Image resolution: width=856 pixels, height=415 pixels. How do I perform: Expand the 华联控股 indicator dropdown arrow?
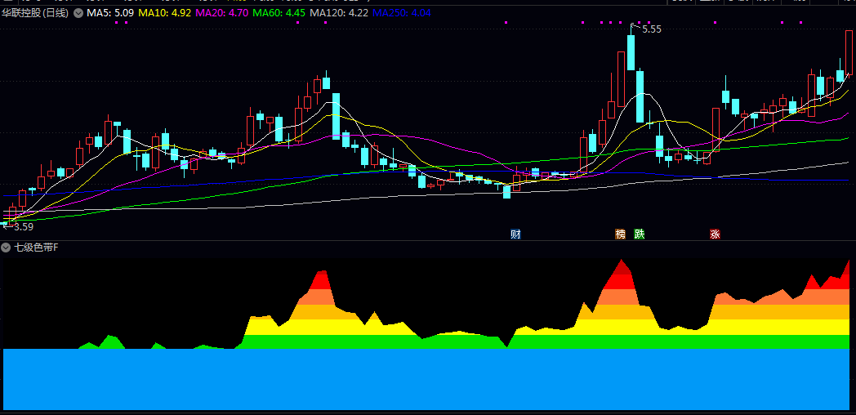(78, 13)
